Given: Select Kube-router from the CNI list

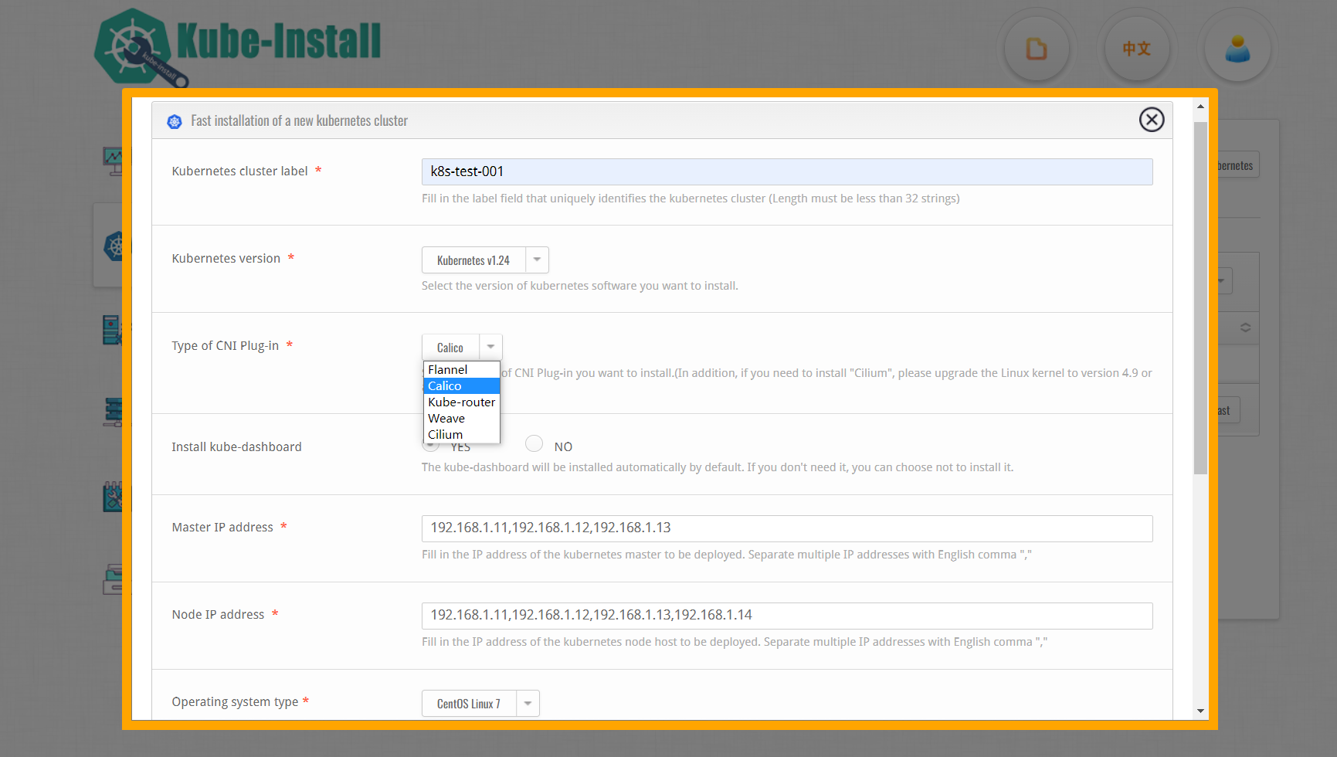Looking at the screenshot, I should tap(462, 402).
